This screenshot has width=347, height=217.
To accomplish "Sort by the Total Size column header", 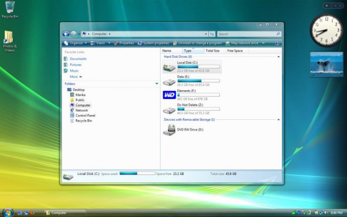I will (215, 51).
